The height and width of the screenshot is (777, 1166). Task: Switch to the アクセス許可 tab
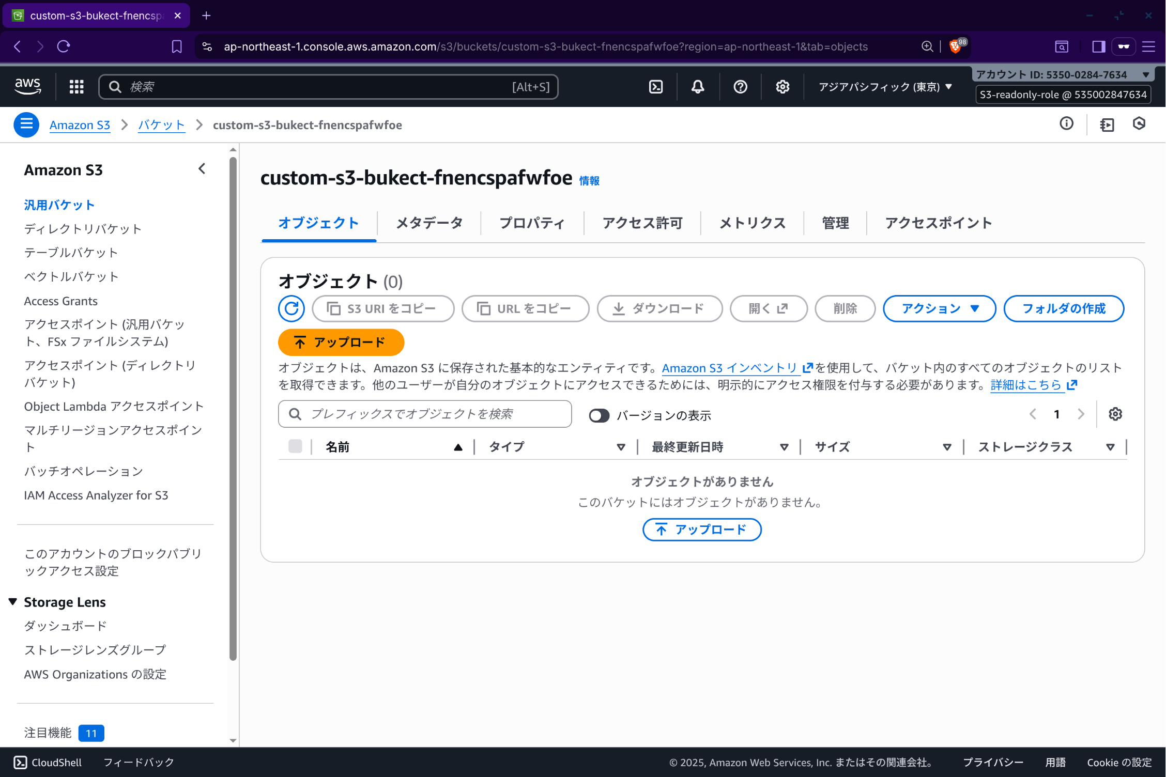pos(642,223)
